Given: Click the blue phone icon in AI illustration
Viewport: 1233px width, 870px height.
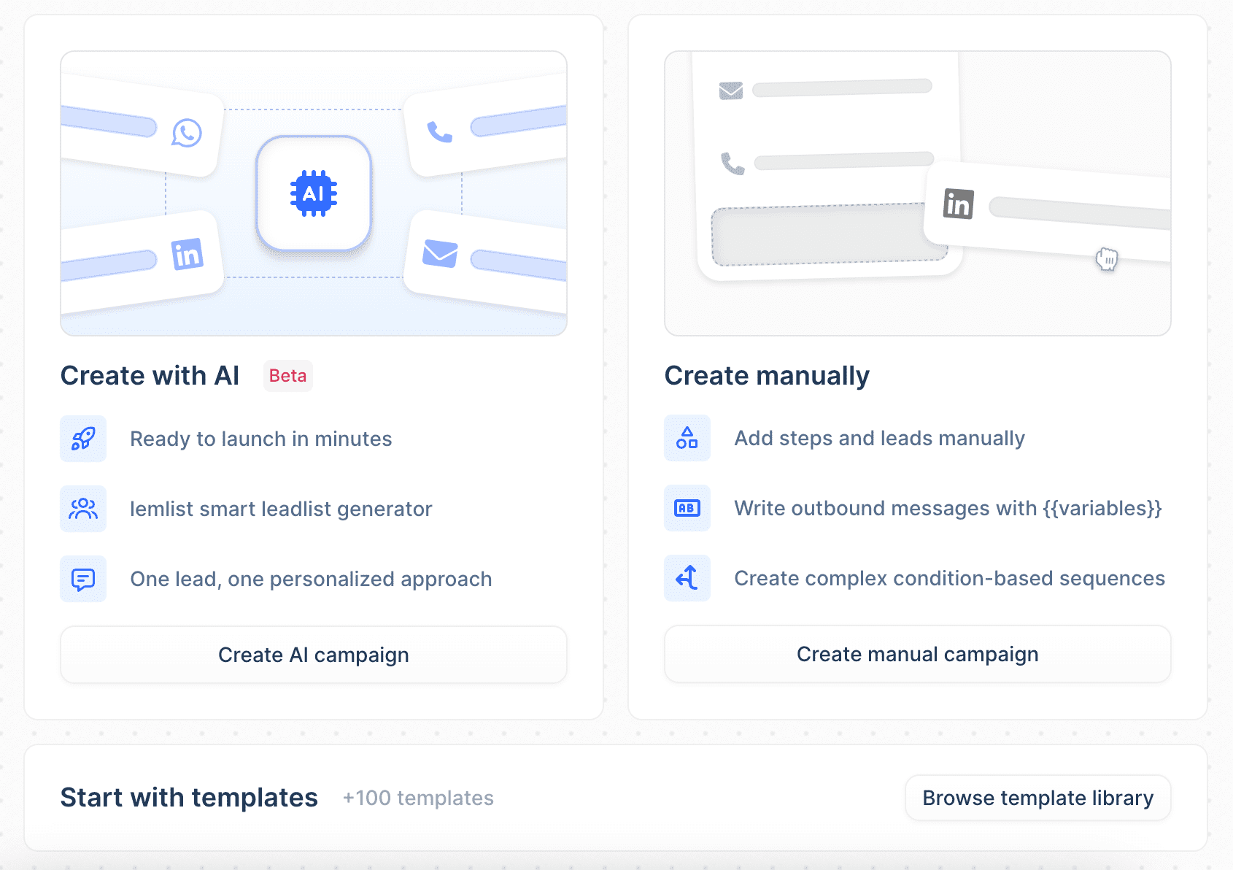Looking at the screenshot, I should pyautogui.click(x=439, y=132).
